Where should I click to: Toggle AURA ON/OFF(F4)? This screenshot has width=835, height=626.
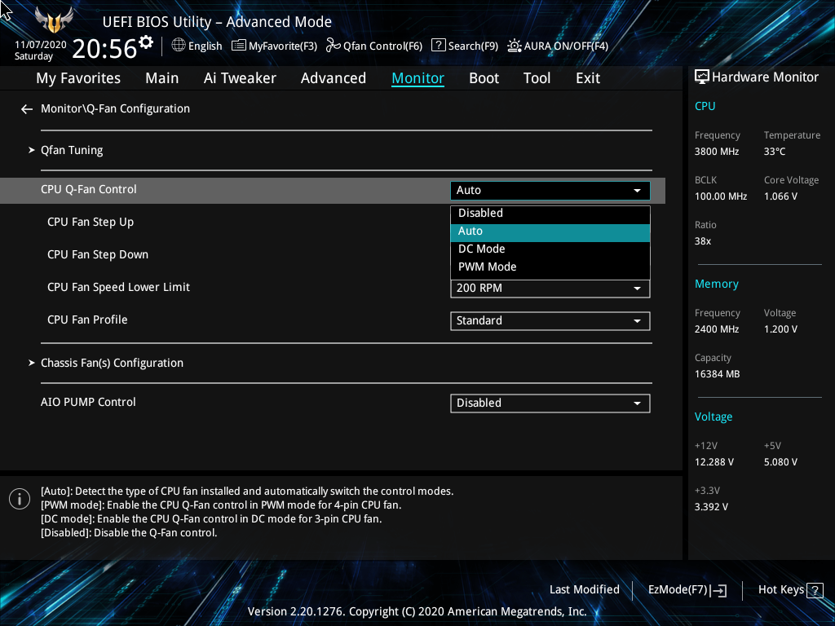pos(558,46)
